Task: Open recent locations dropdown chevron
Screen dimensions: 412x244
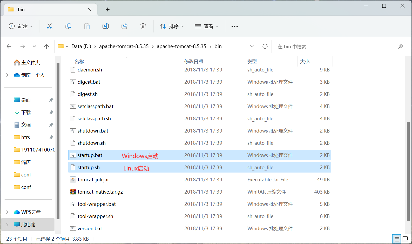Action: (x=34, y=47)
